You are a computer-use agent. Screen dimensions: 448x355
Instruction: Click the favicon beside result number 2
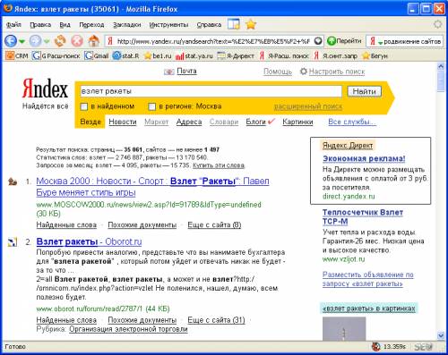click(x=13, y=242)
